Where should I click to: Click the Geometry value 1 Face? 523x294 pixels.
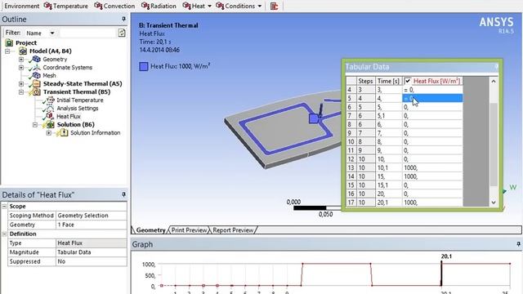(91, 225)
